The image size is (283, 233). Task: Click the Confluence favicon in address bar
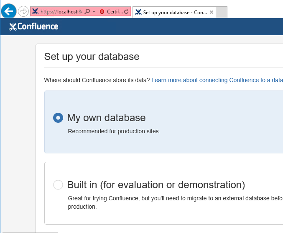click(35, 12)
